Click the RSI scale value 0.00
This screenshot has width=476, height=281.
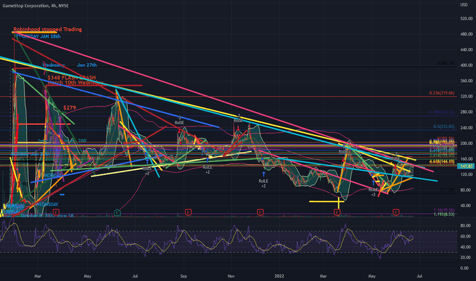pos(465,268)
